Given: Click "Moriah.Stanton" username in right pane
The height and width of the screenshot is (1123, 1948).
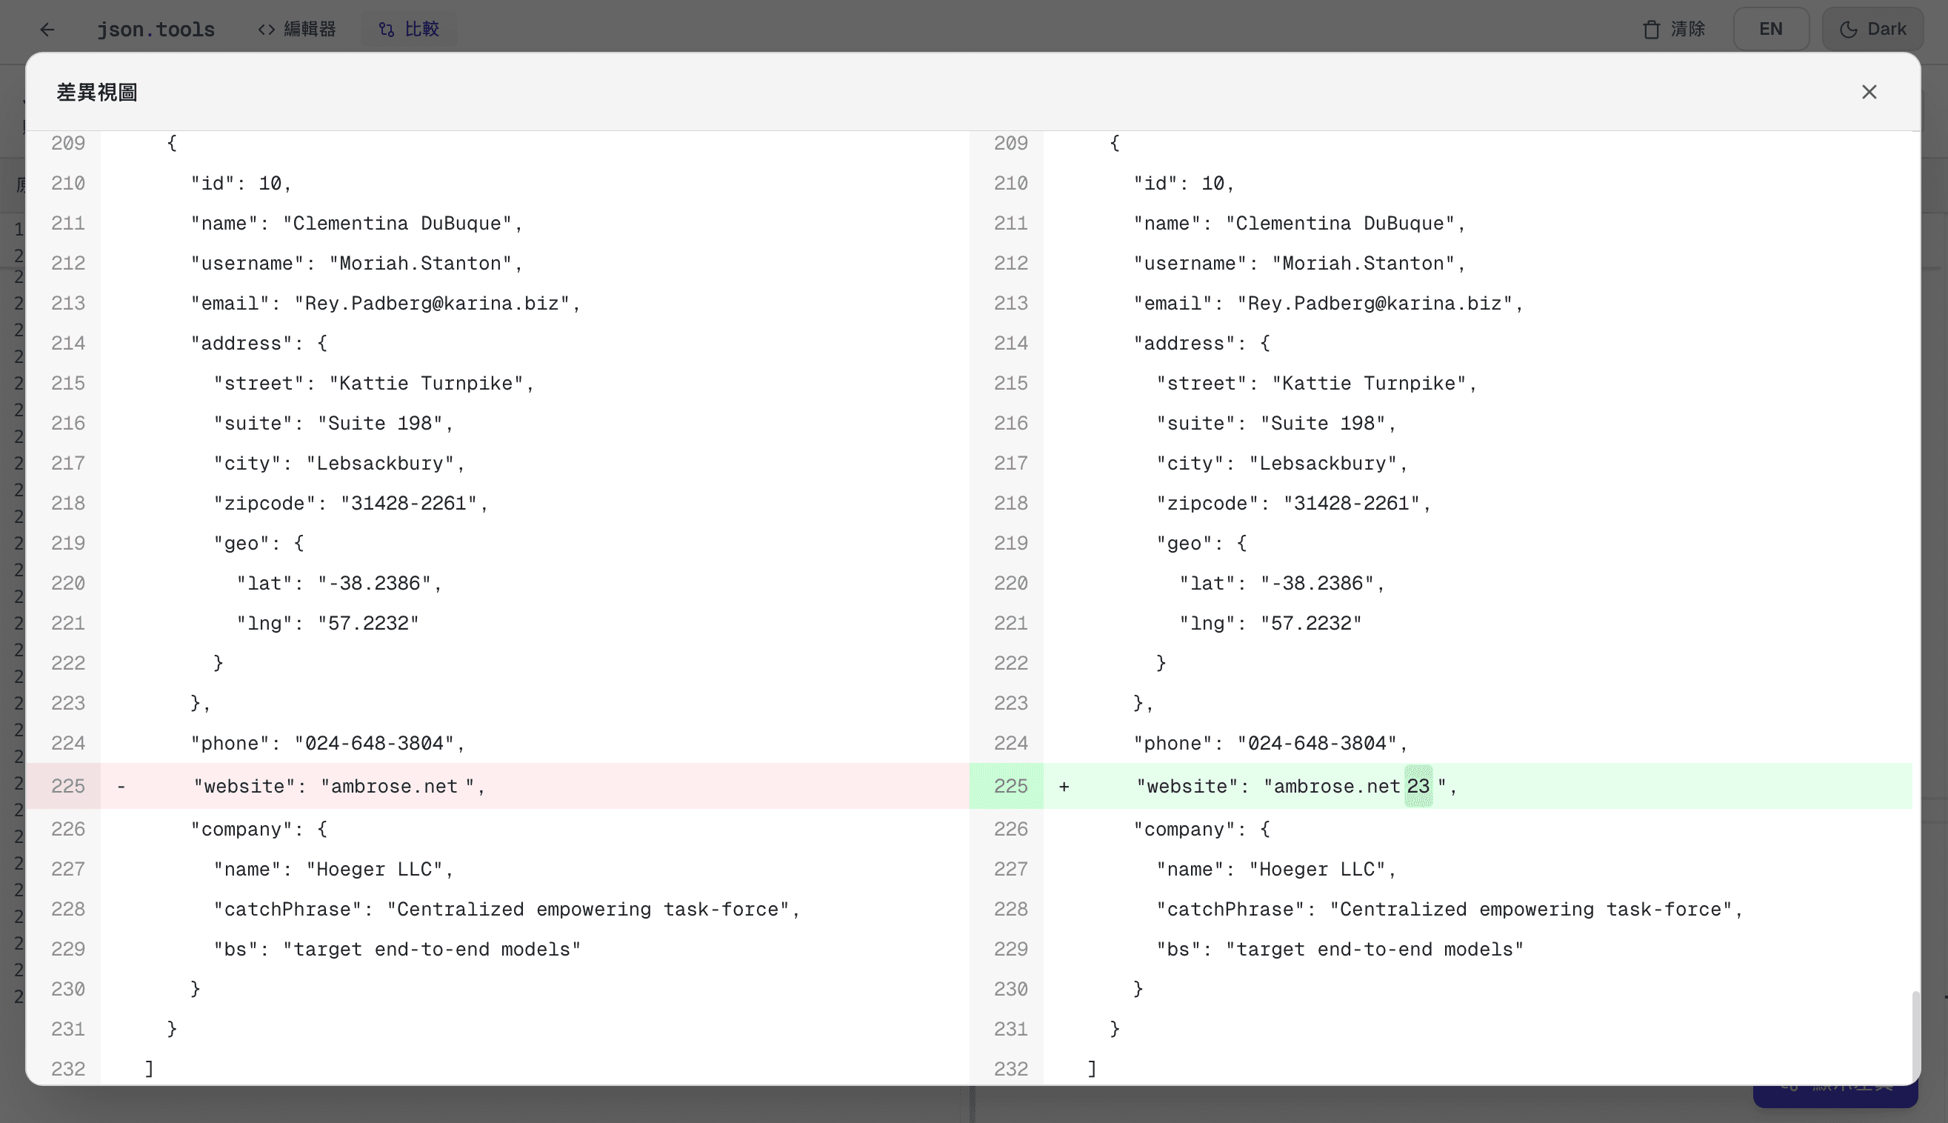Looking at the screenshot, I should pyautogui.click(x=1363, y=264).
